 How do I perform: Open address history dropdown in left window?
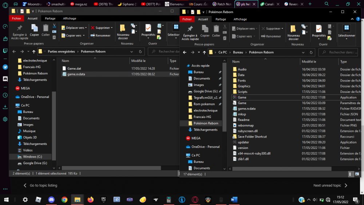pos(132,52)
